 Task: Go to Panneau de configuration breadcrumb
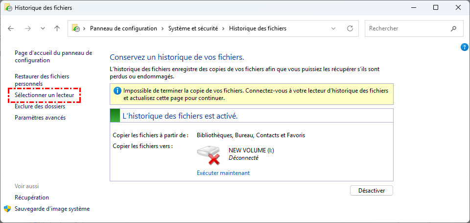click(123, 28)
